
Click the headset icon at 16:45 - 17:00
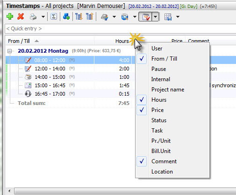pyautogui.click(x=28, y=94)
